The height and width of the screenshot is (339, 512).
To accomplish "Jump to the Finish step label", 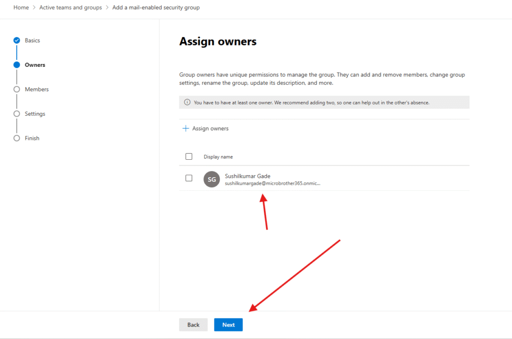I will [x=32, y=138].
